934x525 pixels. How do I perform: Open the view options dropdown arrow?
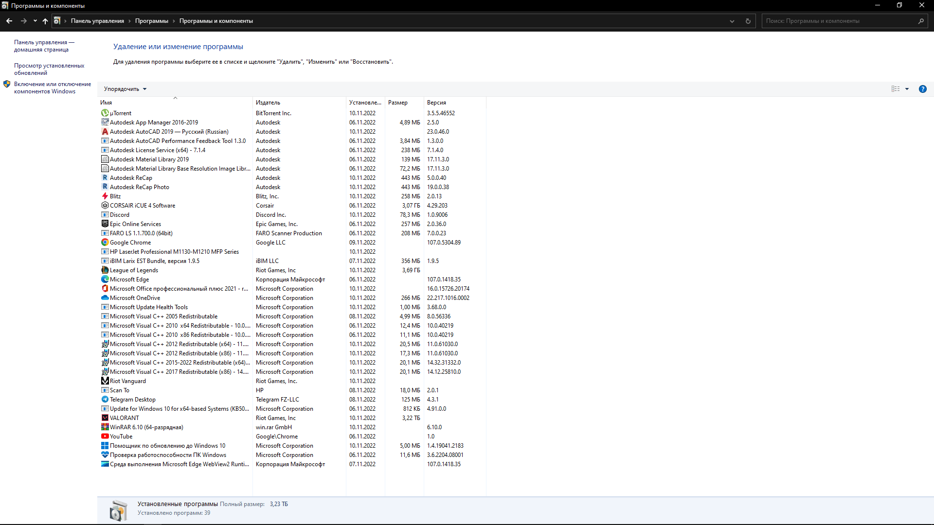click(907, 89)
